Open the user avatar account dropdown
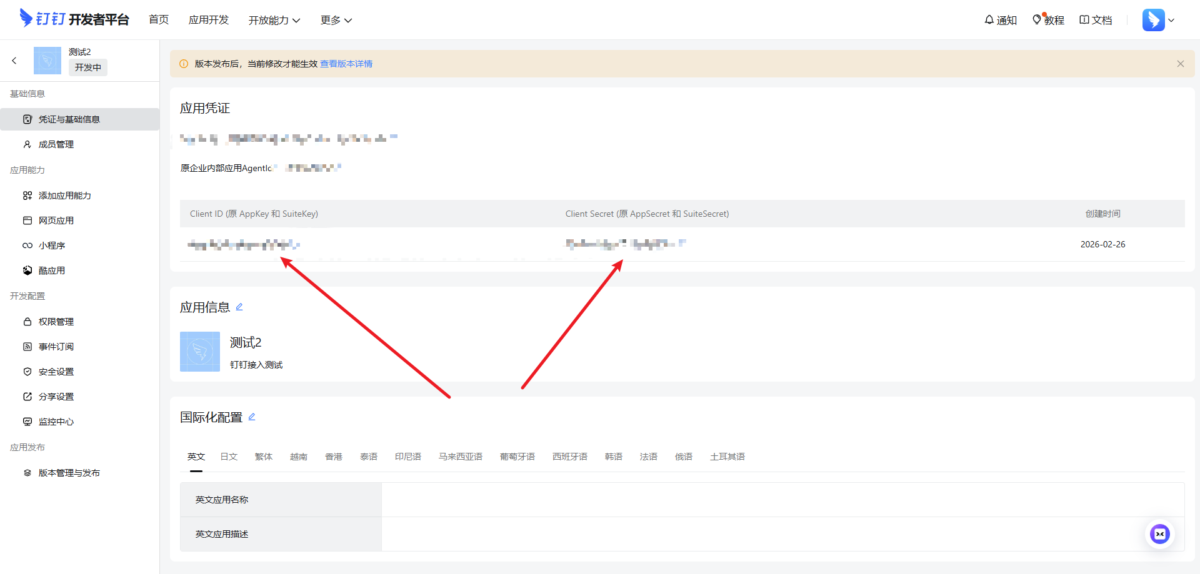Viewport: 1200px width, 574px height. [x=1158, y=20]
